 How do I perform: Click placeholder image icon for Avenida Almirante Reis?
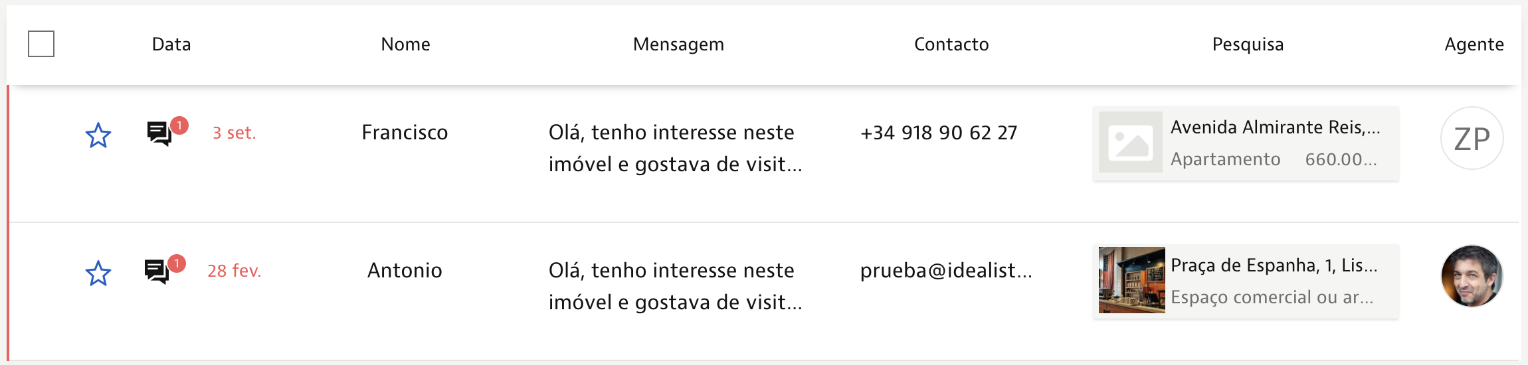[1131, 142]
